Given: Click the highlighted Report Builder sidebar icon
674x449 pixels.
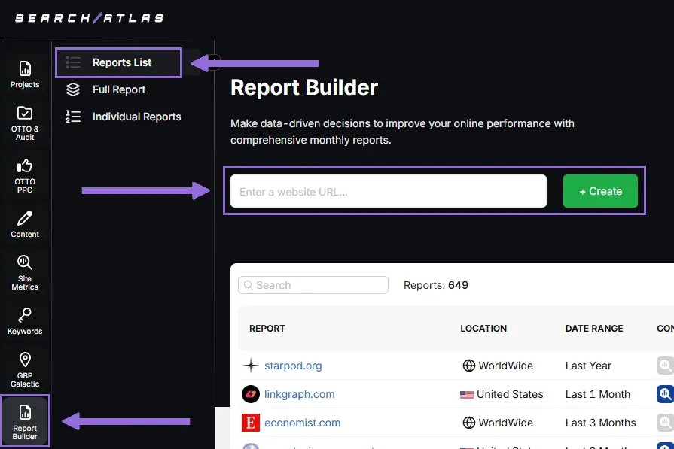Looking at the screenshot, I should coord(25,420).
